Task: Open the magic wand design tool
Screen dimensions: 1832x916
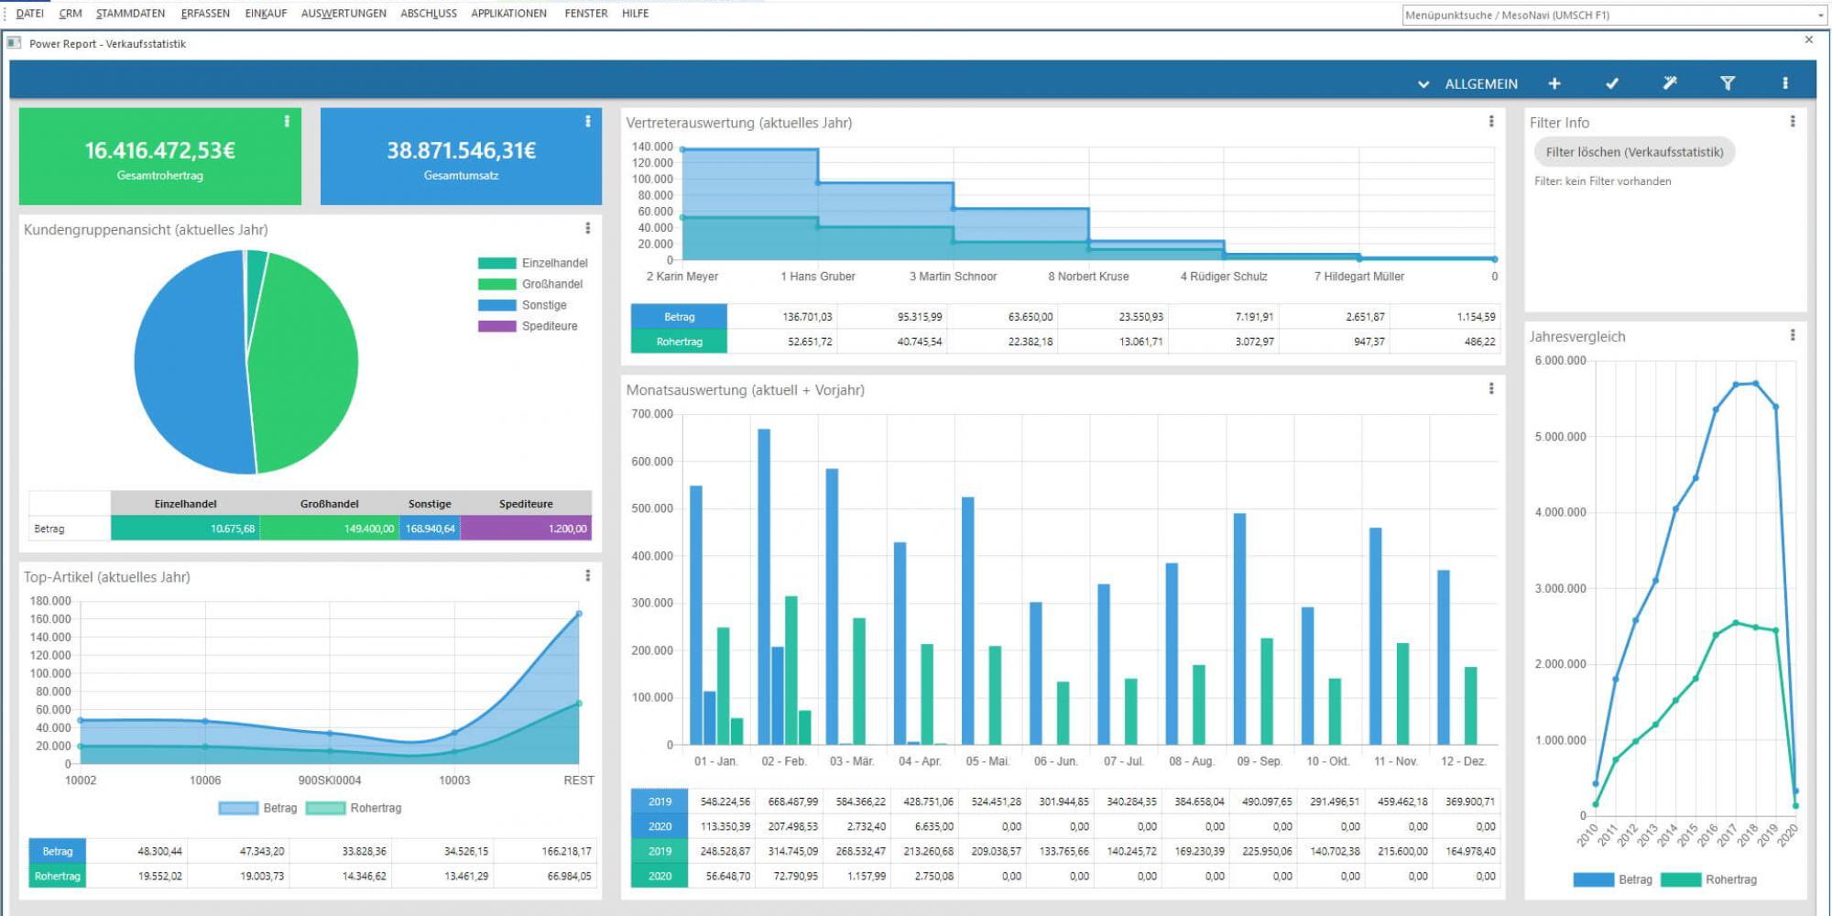Action: [1670, 83]
